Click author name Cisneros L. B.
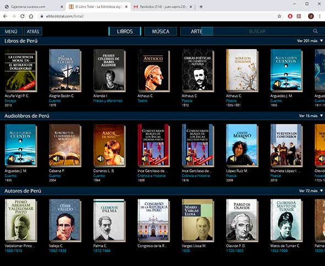 pyautogui.click(x=104, y=171)
